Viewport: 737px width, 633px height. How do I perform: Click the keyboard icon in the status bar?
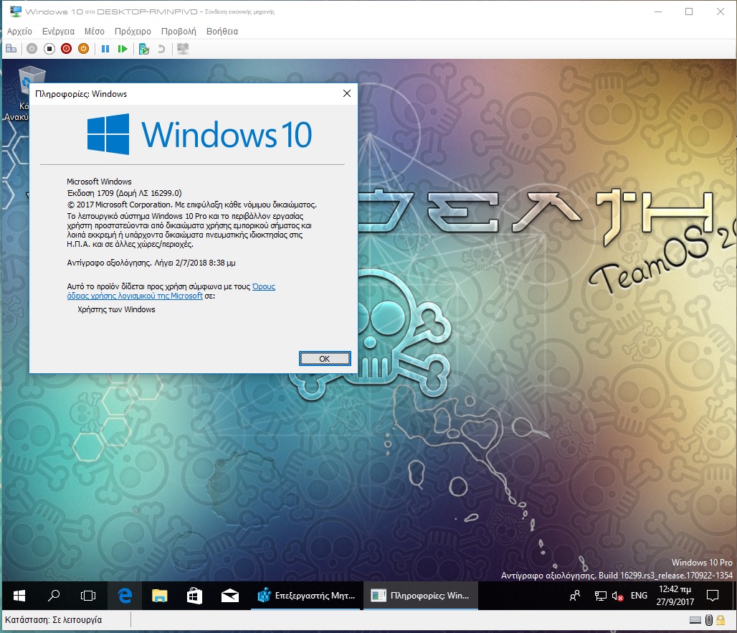695,620
